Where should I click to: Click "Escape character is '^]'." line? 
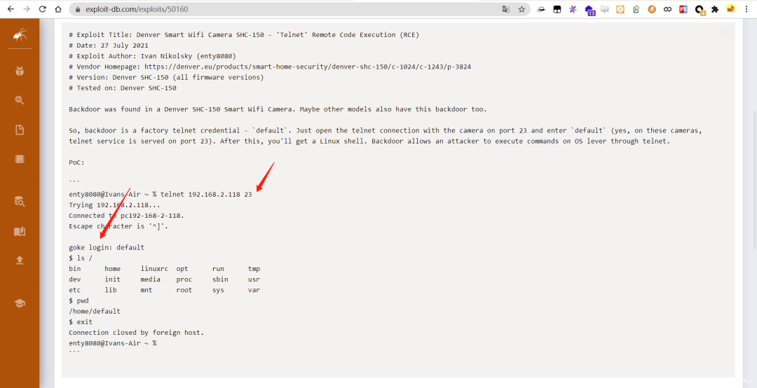pos(118,226)
